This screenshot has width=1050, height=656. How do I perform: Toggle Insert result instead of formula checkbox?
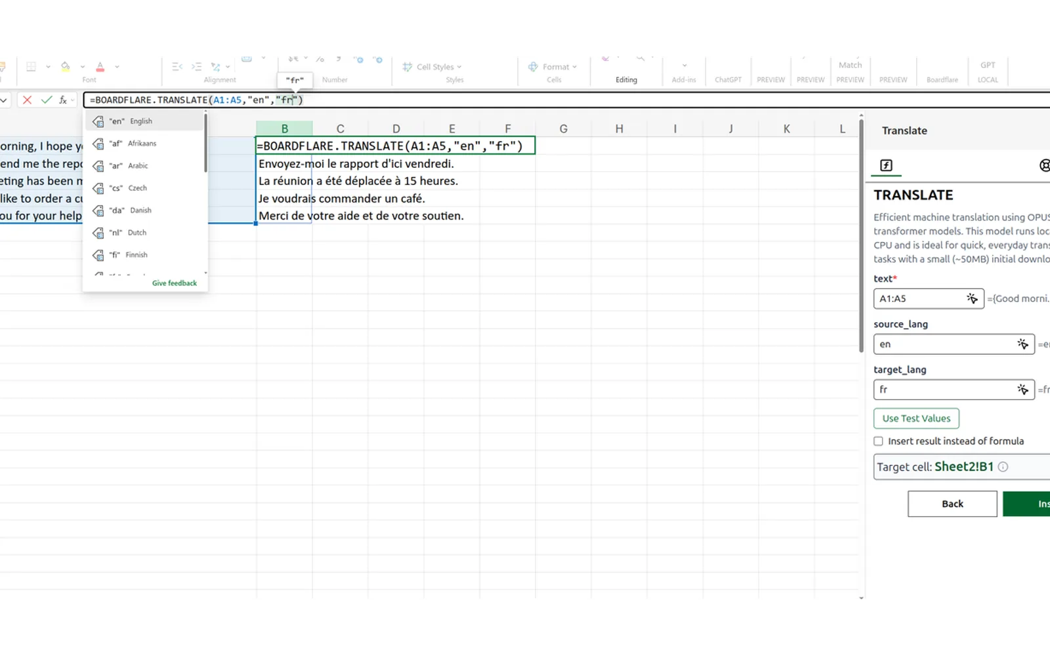(x=878, y=441)
